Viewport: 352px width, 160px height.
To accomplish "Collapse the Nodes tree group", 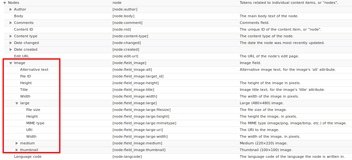I will 5,3.
